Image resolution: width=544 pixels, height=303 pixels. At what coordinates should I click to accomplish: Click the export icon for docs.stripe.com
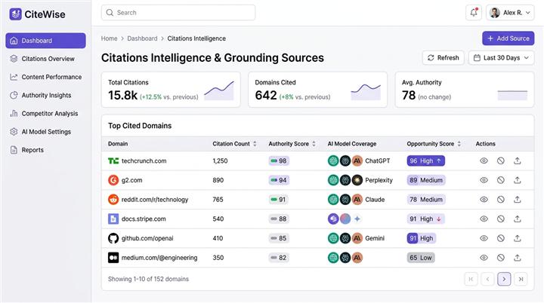(x=518, y=219)
